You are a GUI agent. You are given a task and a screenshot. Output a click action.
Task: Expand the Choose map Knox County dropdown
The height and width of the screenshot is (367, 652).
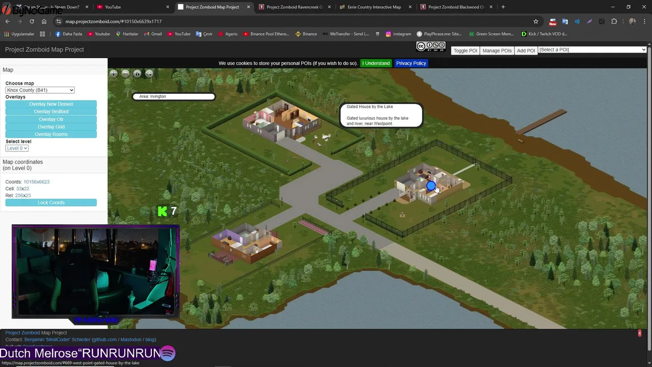pyautogui.click(x=40, y=90)
